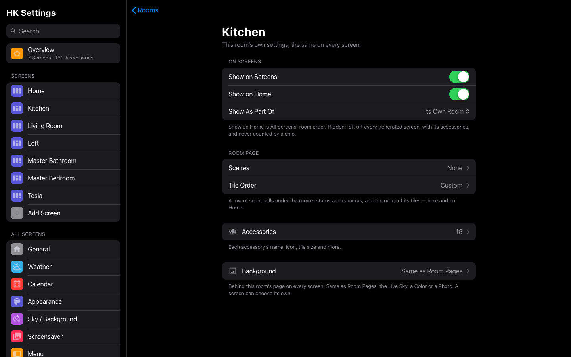Click the "Calendar" sidebar label

40,284
